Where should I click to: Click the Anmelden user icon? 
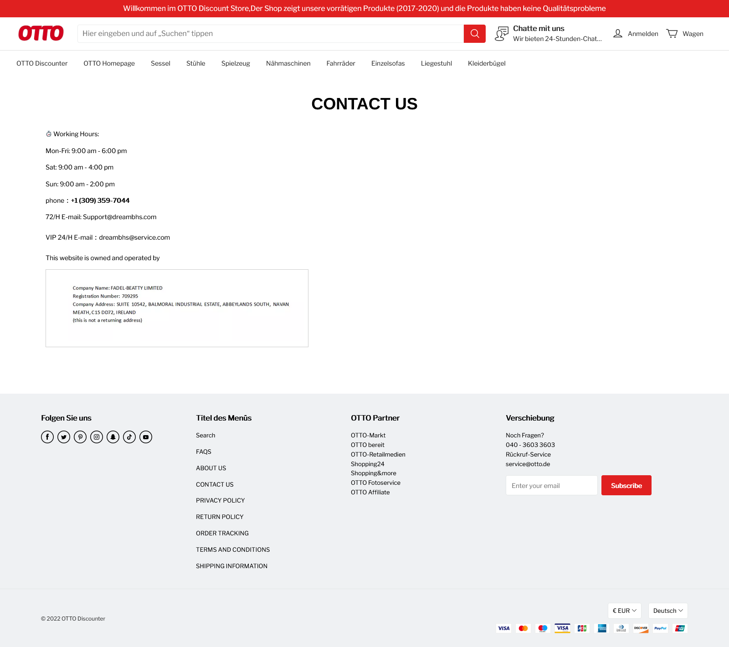tap(618, 33)
